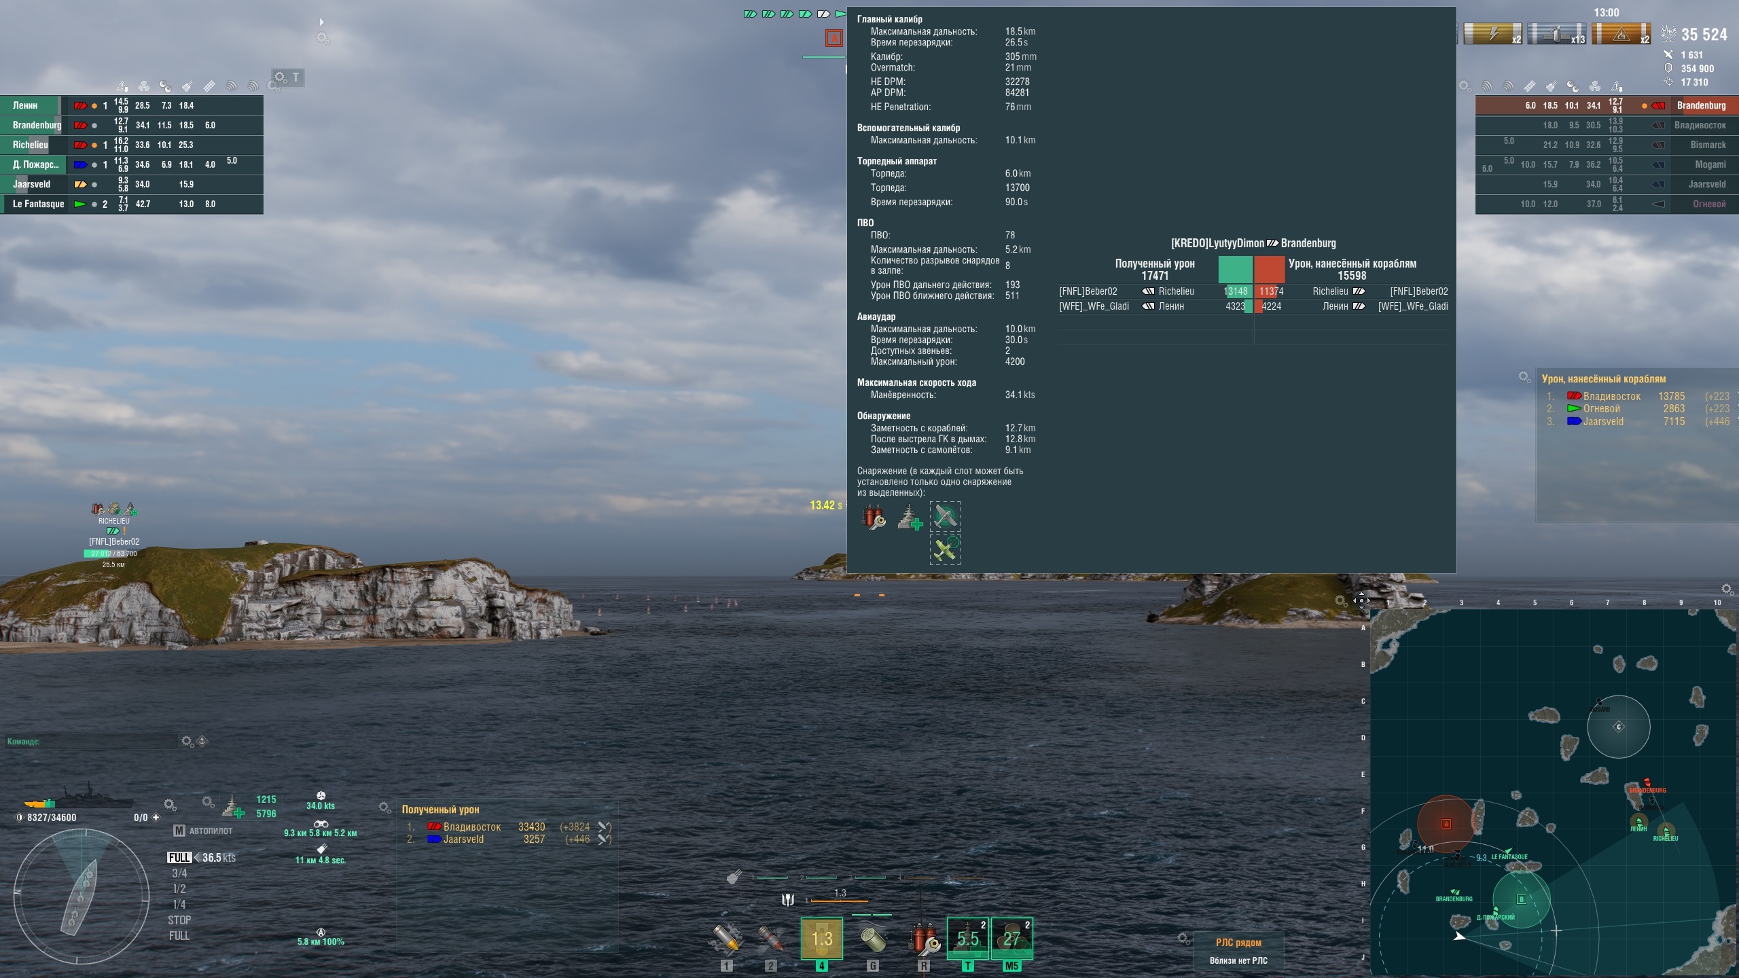Select the Ленин row in the allied panel
Viewport: 1739px width, 978px height.
[x=132, y=105]
